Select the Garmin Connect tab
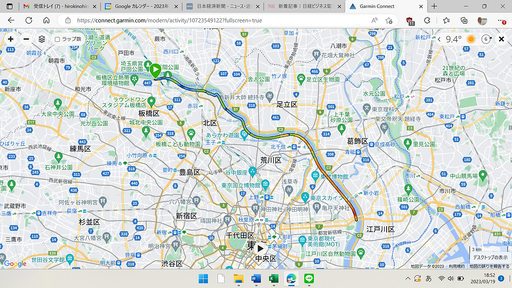This screenshot has width=512, height=288. tap(386, 6)
